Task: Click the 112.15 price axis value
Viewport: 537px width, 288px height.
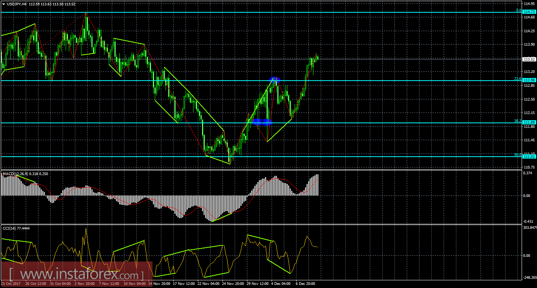Action: [529, 113]
